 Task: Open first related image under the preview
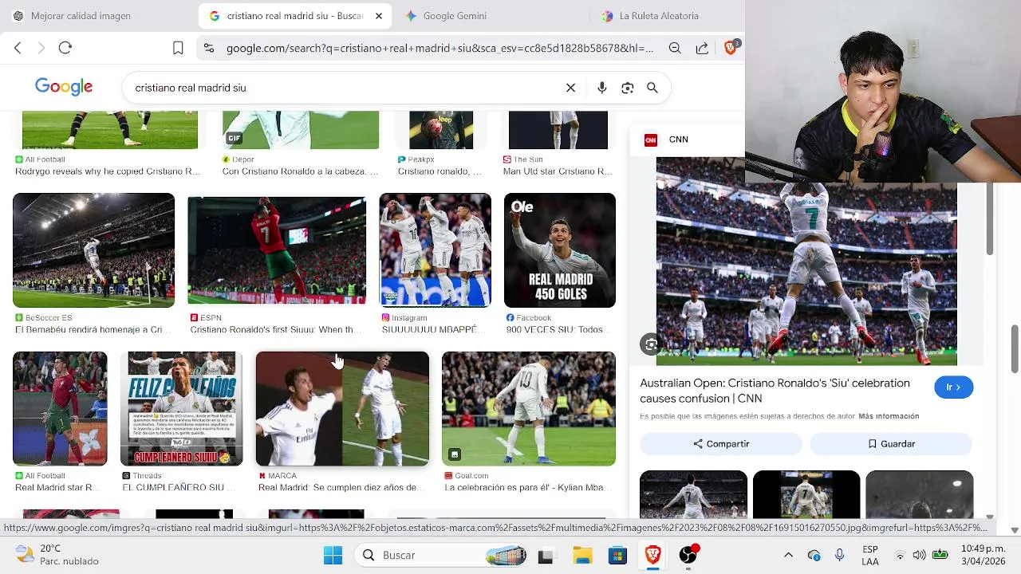point(693,494)
